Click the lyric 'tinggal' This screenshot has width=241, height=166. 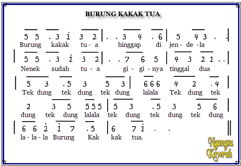[x=180, y=69]
